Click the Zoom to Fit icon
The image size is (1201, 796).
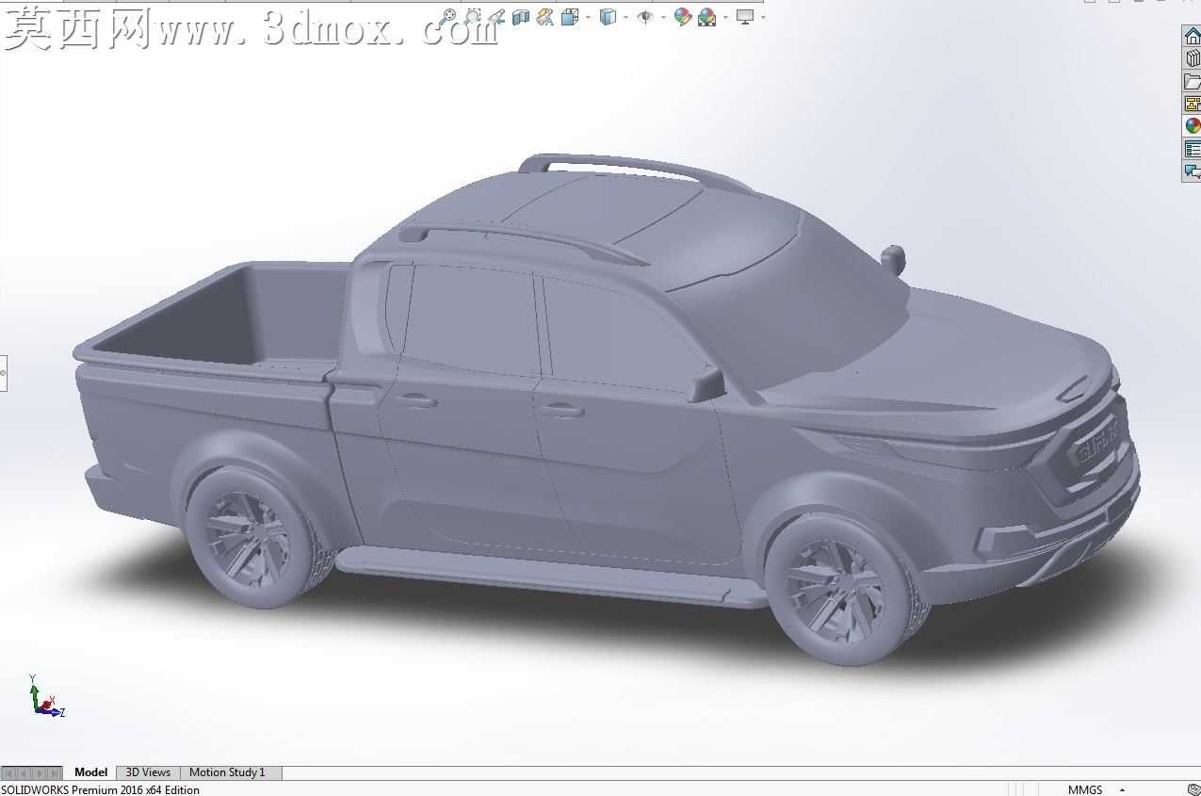[x=447, y=16]
